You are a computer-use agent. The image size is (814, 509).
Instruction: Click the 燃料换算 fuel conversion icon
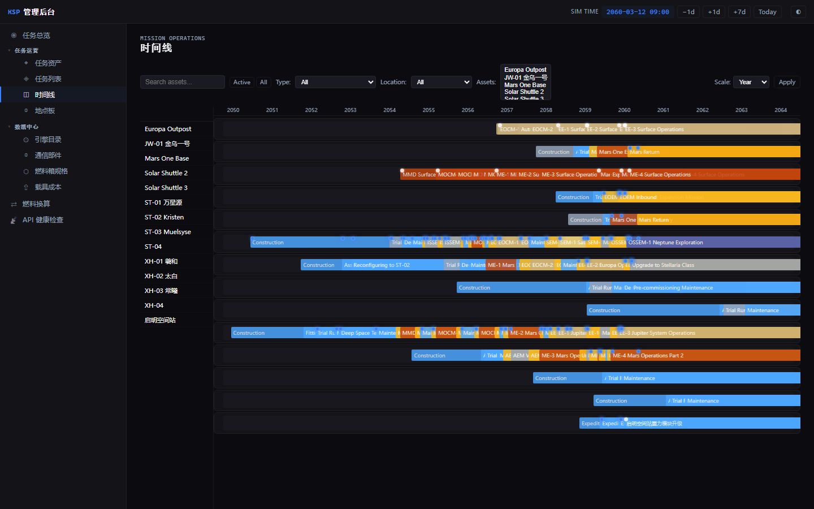(x=14, y=204)
